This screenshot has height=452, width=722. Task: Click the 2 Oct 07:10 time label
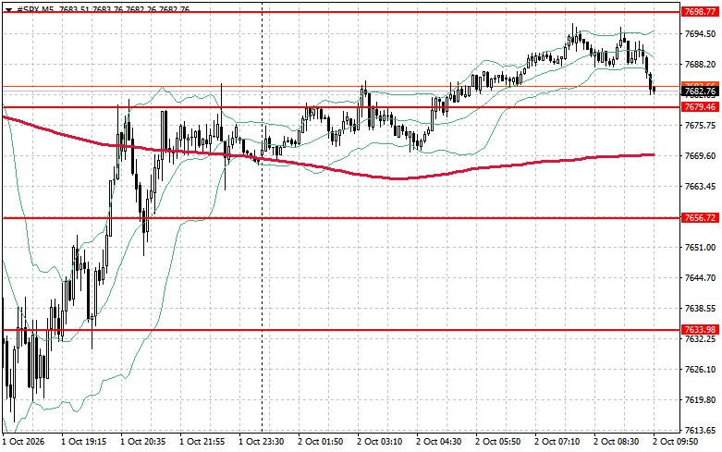(x=557, y=442)
